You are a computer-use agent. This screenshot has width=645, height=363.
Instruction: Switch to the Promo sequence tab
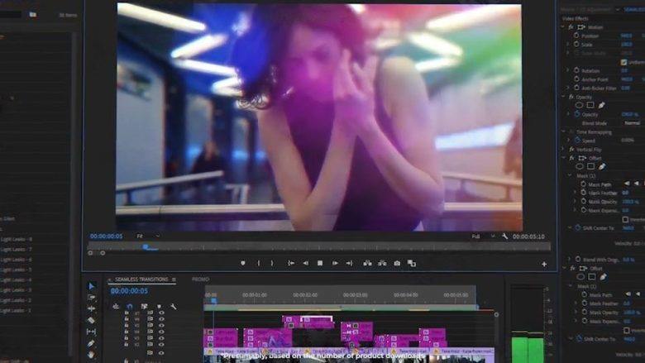tap(201, 279)
